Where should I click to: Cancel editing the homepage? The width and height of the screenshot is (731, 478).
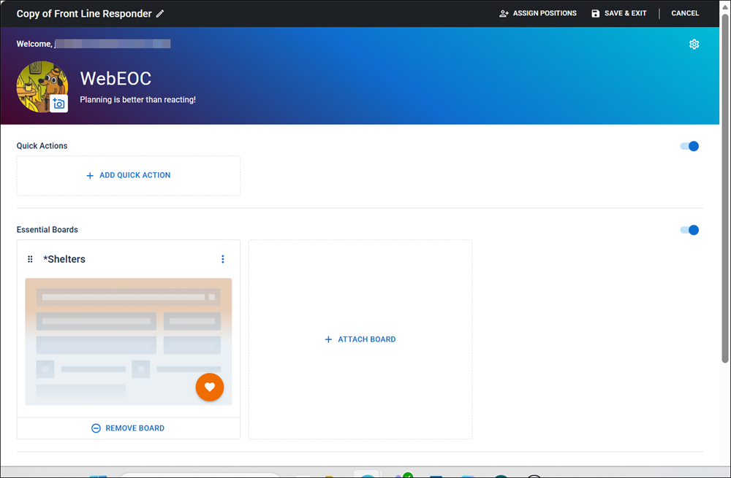[685, 13]
